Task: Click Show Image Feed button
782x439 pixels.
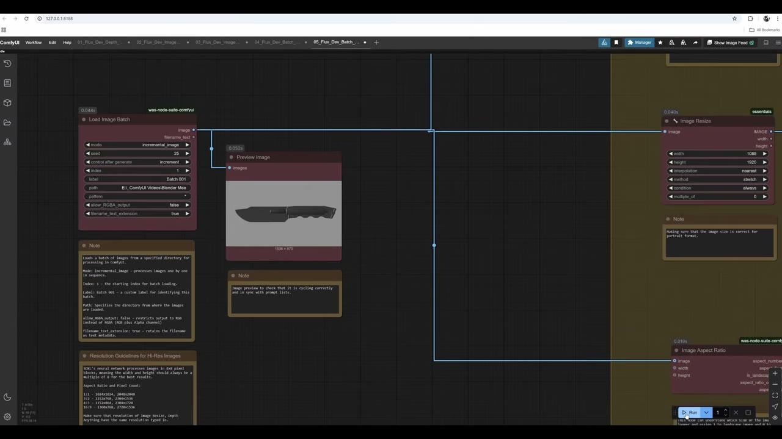Action: click(731, 43)
